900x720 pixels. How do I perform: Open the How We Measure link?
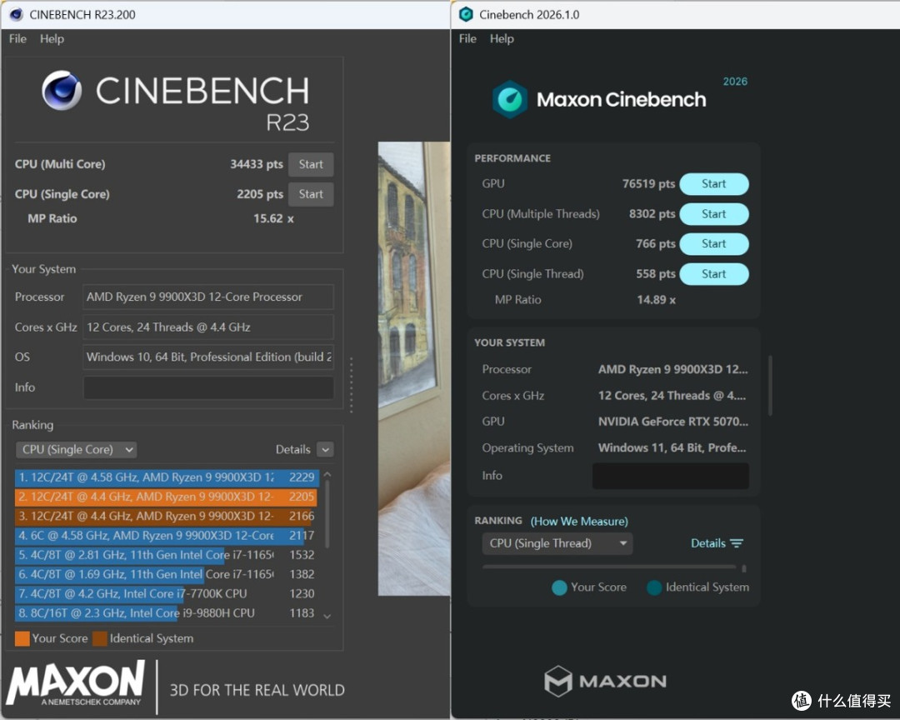pyautogui.click(x=579, y=522)
